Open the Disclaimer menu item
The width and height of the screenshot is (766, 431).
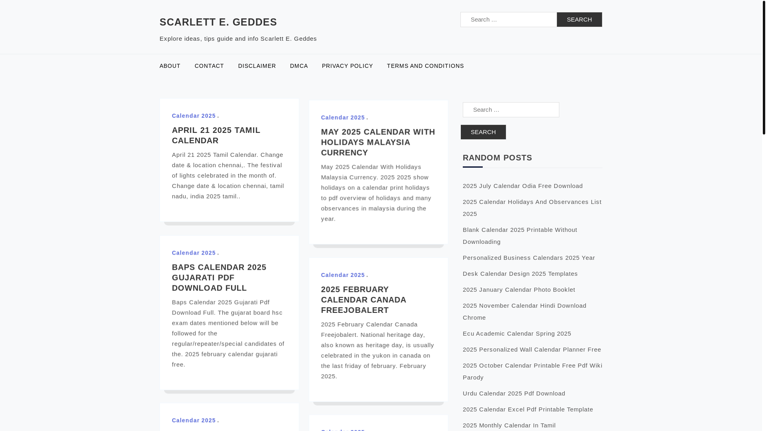click(x=257, y=66)
